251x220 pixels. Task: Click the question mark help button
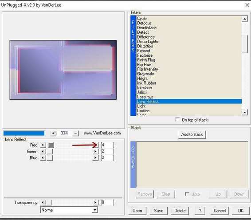click(x=200, y=211)
